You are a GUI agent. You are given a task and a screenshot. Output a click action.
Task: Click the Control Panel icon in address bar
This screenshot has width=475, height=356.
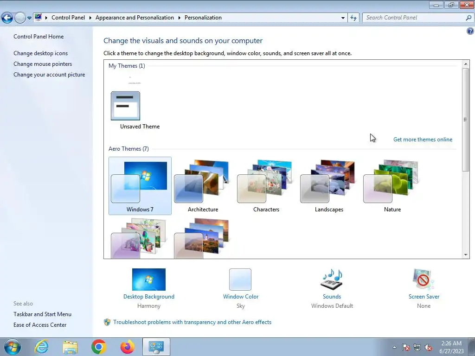point(38,17)
